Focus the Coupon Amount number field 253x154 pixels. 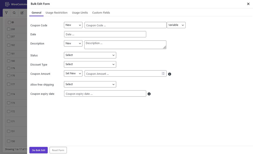[x=125, y=73]
